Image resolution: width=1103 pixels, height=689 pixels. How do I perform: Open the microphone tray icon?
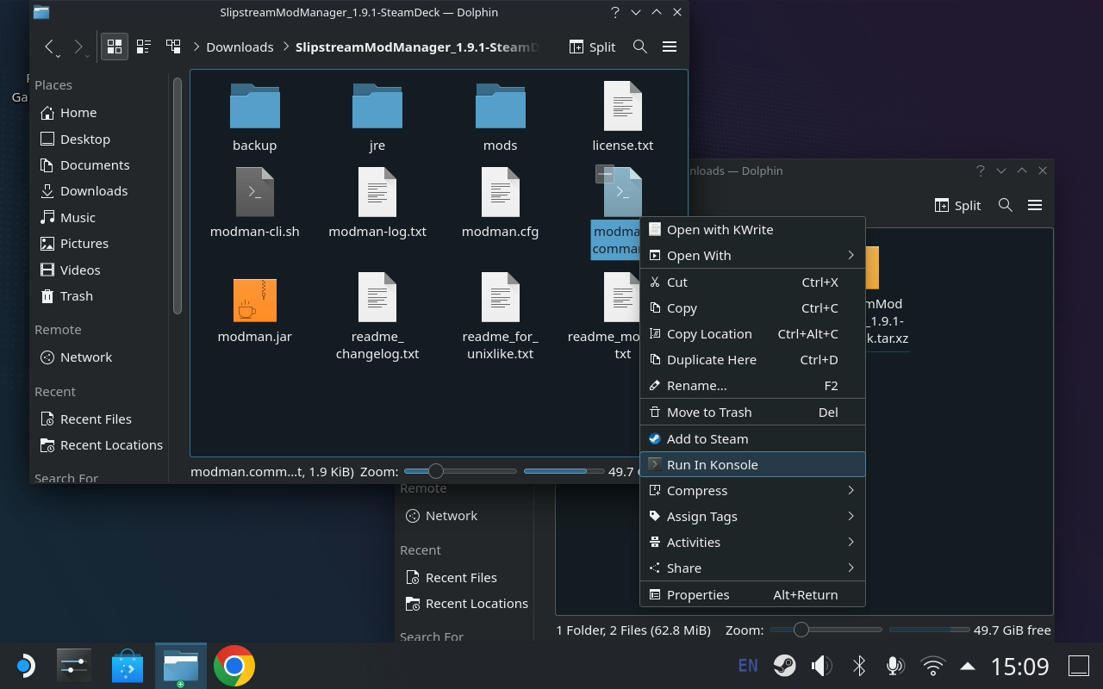click(x=894, y=666)
